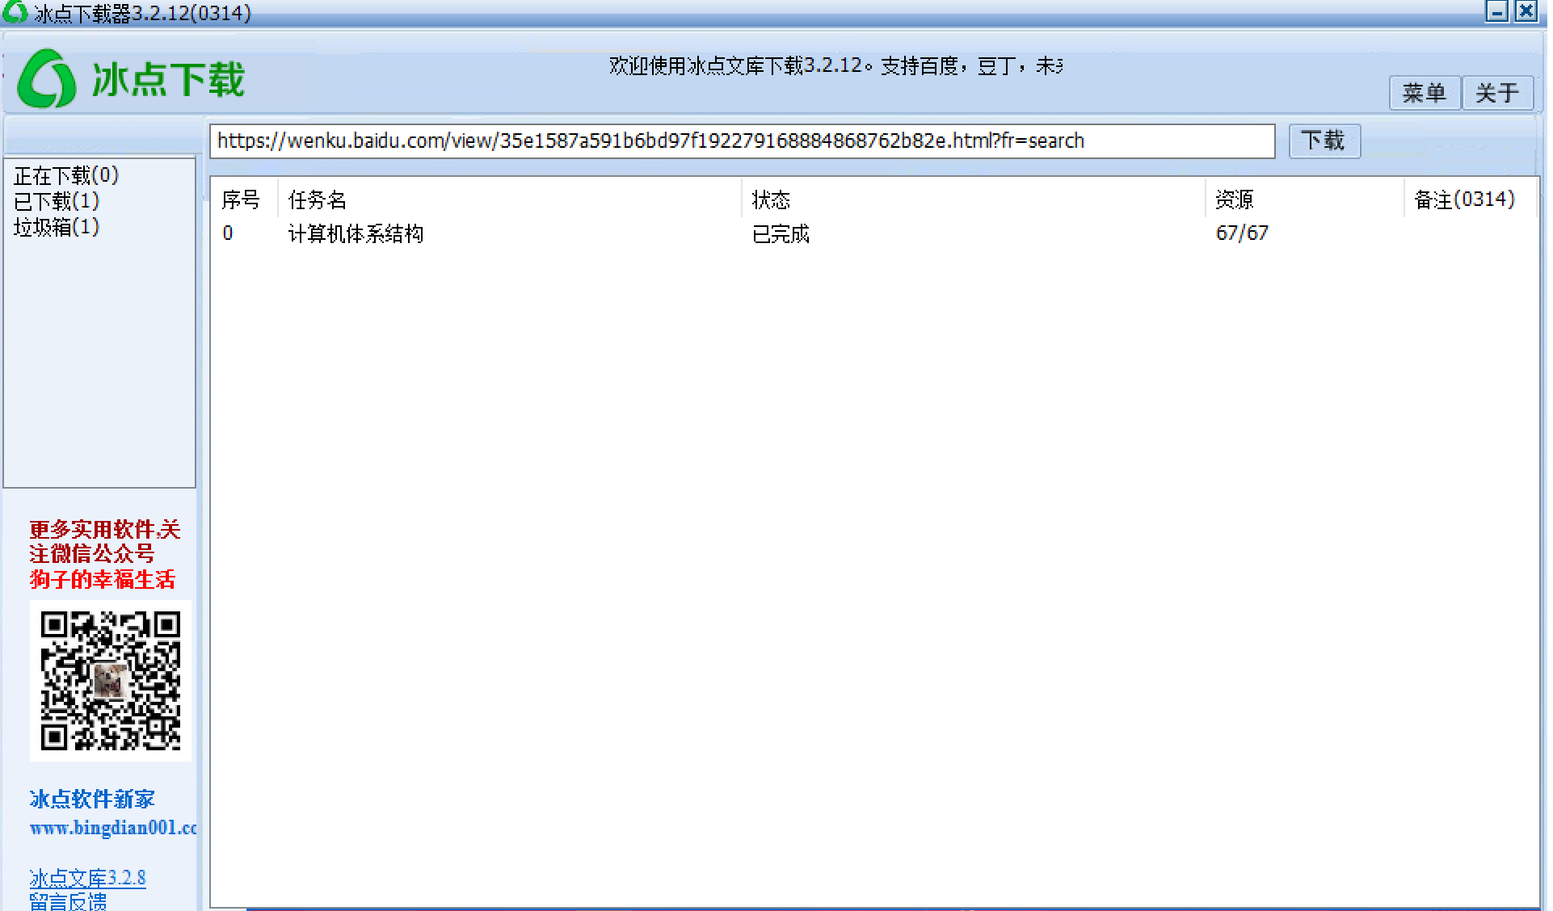Open the 冰点文库3.2.8 link
This screenshot has height=911, width=1553.
(87, 877)
